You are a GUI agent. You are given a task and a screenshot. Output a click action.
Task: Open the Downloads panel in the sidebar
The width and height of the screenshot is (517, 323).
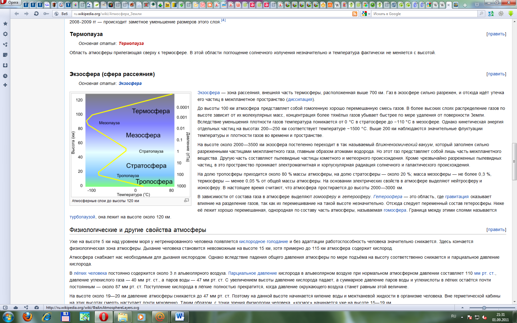5,66
